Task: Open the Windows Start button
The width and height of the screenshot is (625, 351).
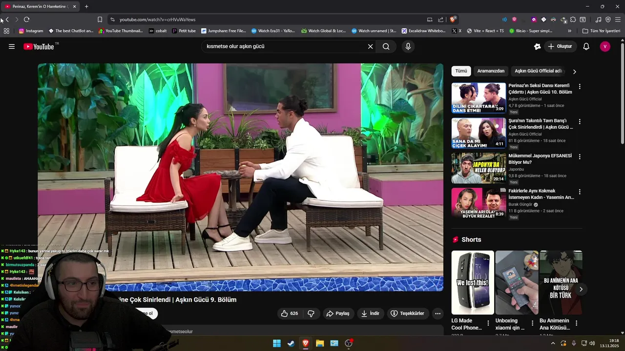Action: click(277, 343)
